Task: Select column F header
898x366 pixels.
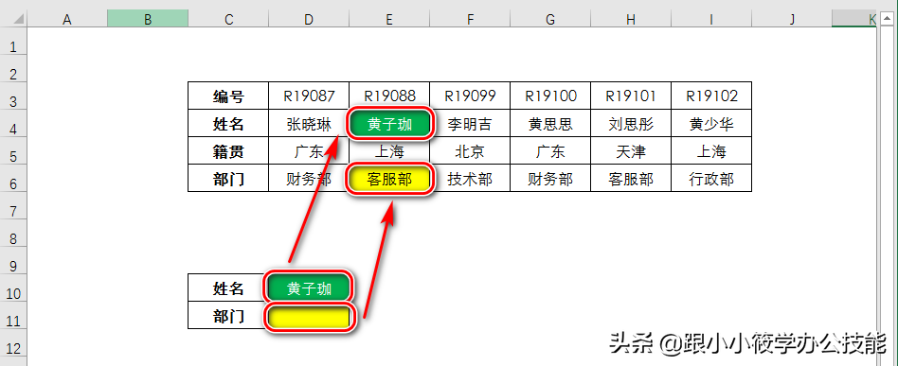Action: pos(470,19)
